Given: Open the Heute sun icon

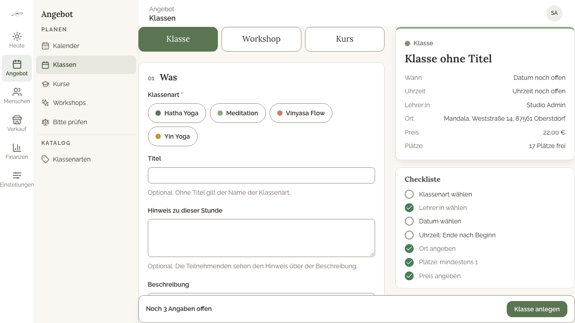Looking at the screenshot, I should pyautogui.click(x=17, y=36).
